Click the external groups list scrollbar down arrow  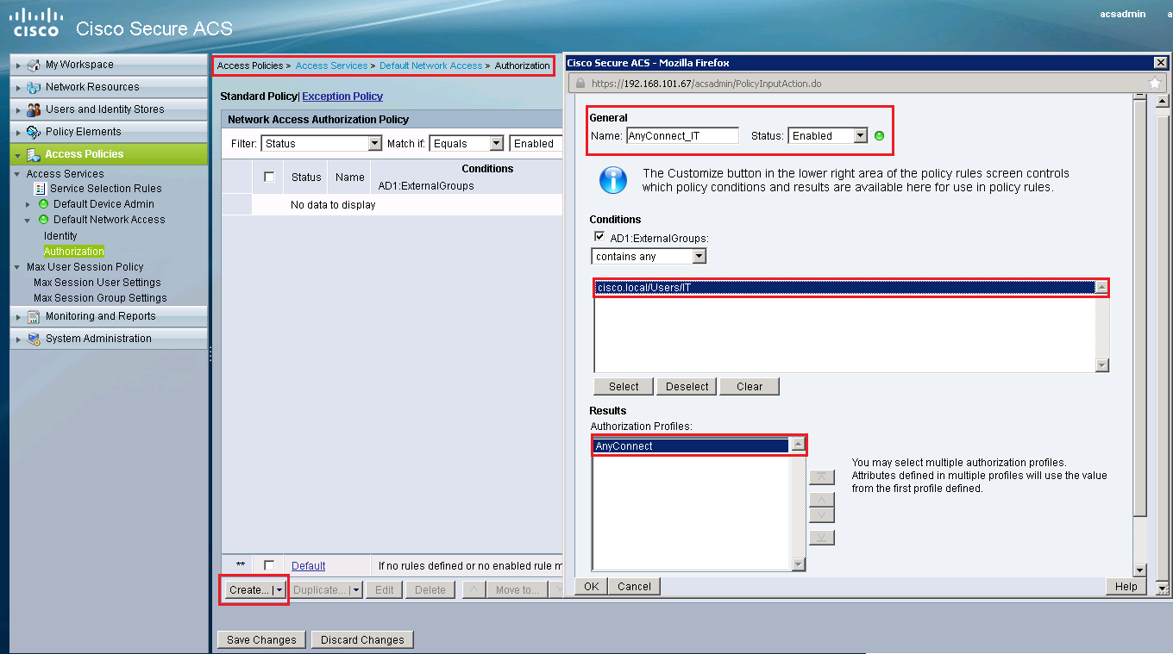(x=1101, y=365)
